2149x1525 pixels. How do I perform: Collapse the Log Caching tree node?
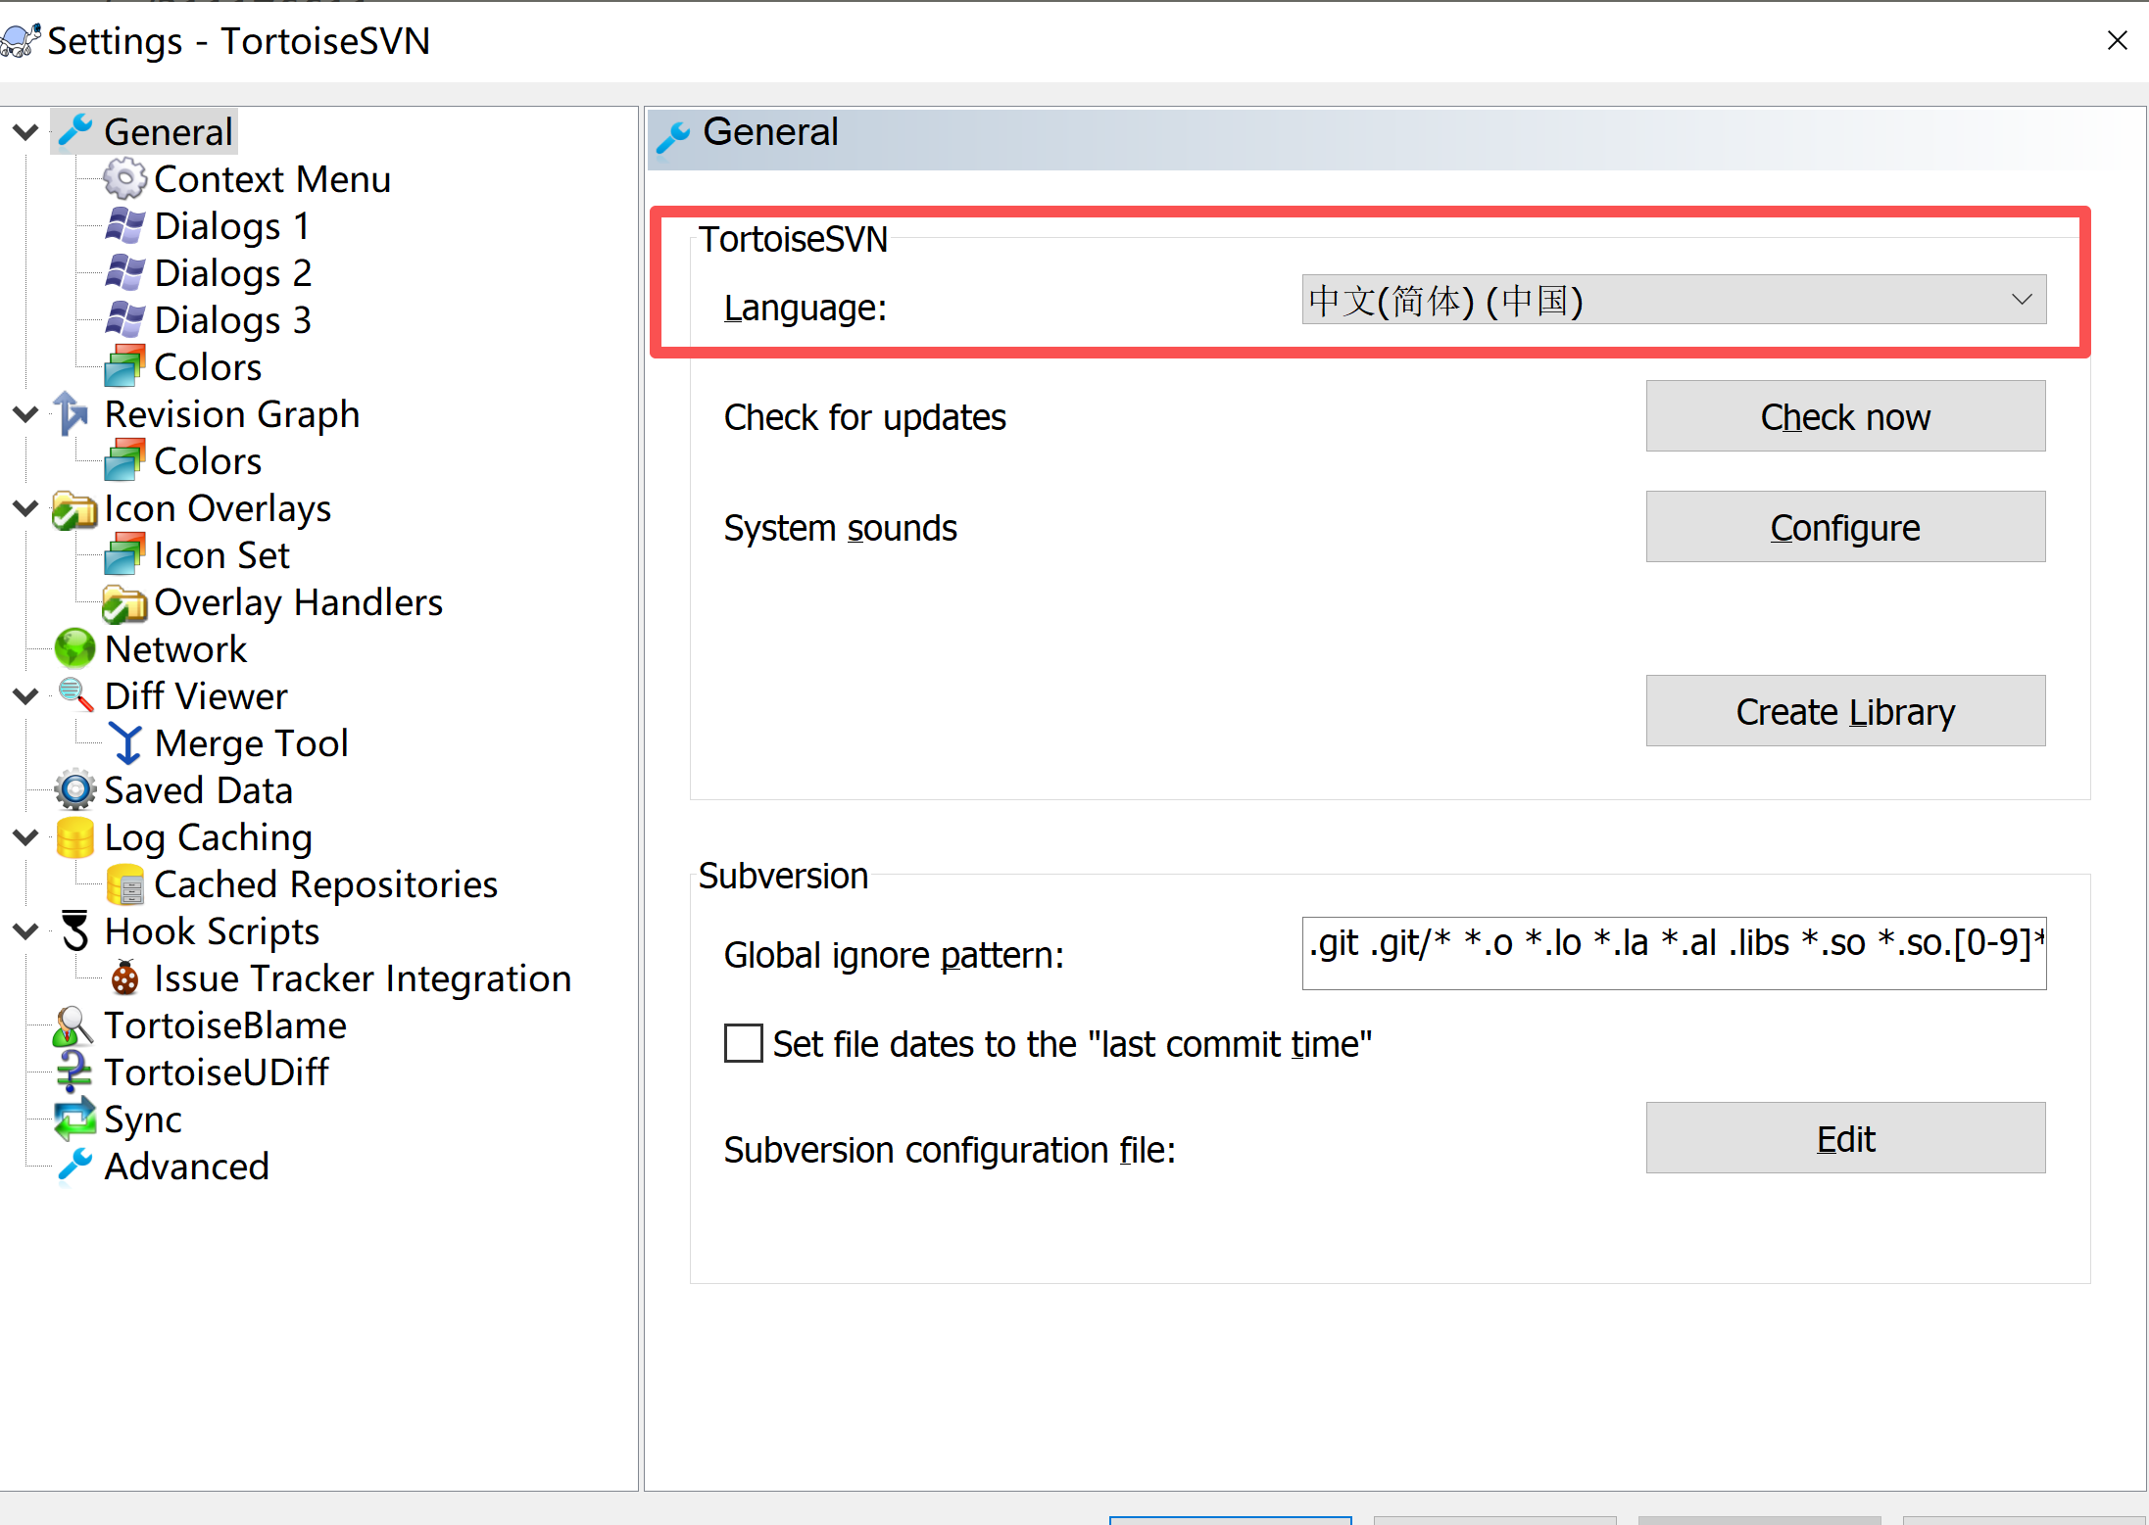click(25, 837)
